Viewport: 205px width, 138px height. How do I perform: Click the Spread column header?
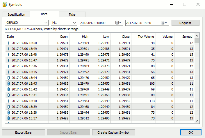(x=184, y=37)
